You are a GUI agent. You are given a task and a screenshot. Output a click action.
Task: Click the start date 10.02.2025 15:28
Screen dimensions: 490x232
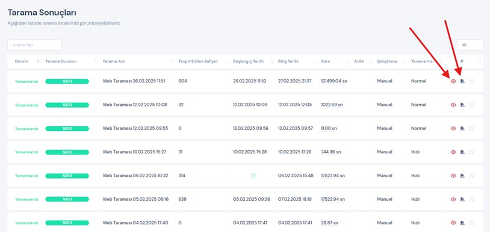click(250, 152)
